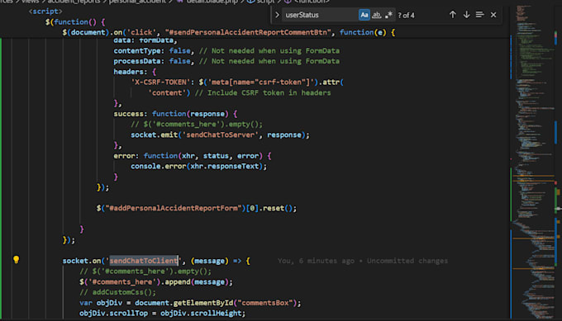Click 'X-CSRF-TOKEN' header key

[x=161, y=83]
